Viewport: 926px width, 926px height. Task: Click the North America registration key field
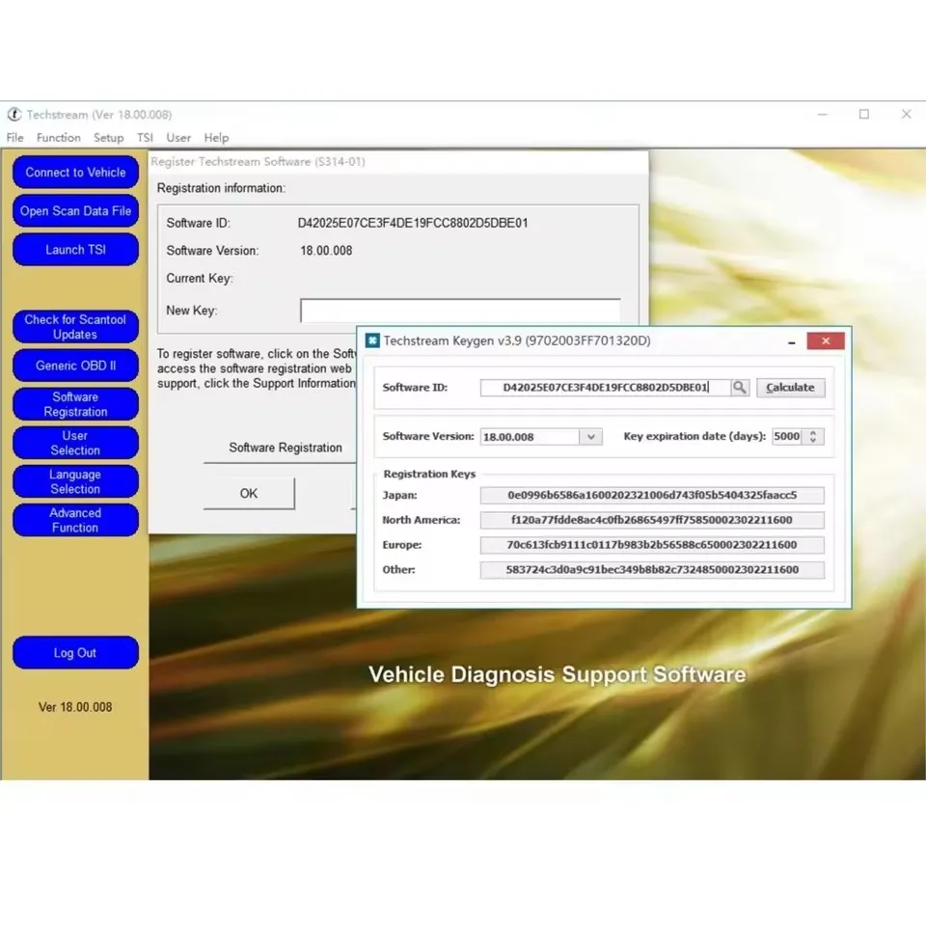652,521
